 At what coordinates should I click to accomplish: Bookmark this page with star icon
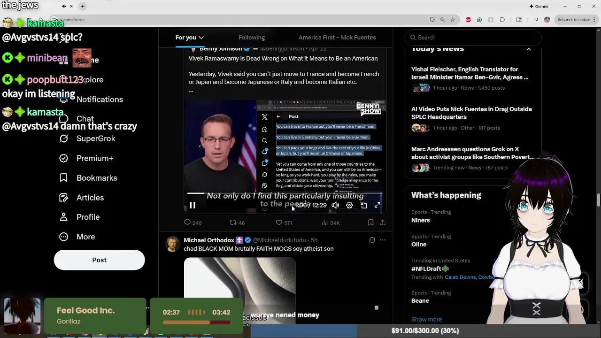coord(452,20)
